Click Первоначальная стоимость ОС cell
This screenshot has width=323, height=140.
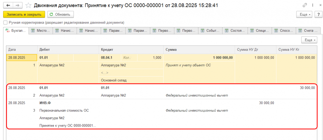click(x=68, y=110)
